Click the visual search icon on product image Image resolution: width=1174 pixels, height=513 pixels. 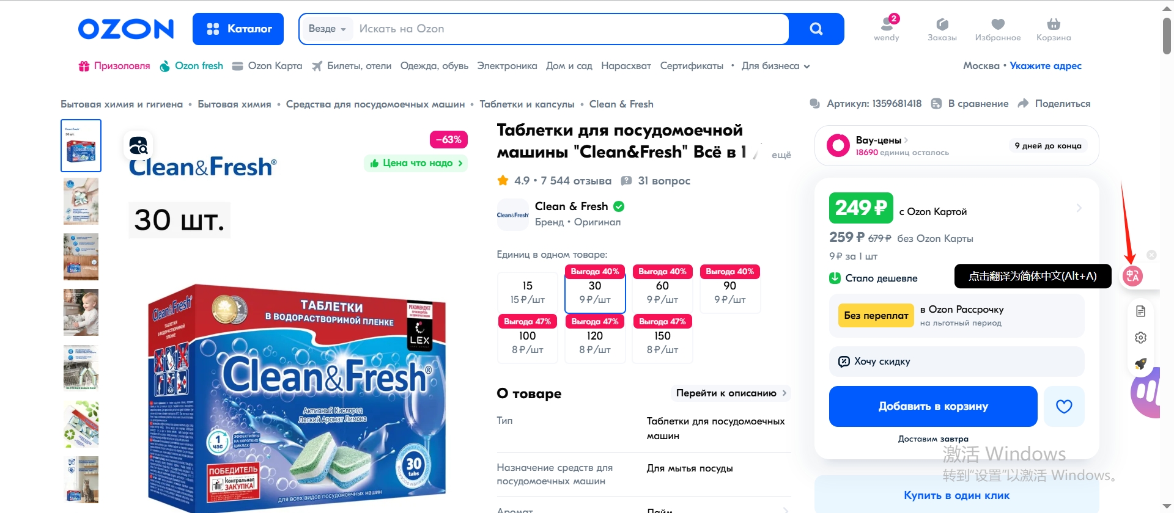click(139, 145)
